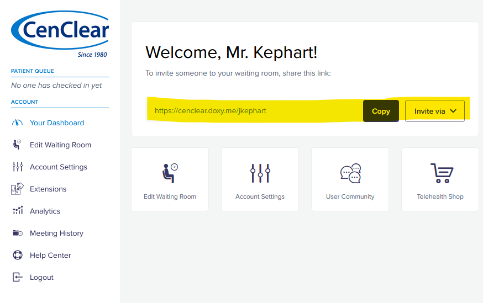
Task: Click the folder clock icon beside Meeting History
Action: [x=18, y=233]
